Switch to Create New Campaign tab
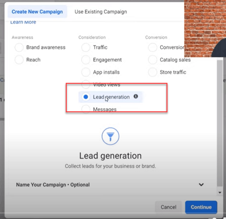The height and width of the screenshot is (219, 226). click(37, 12)
